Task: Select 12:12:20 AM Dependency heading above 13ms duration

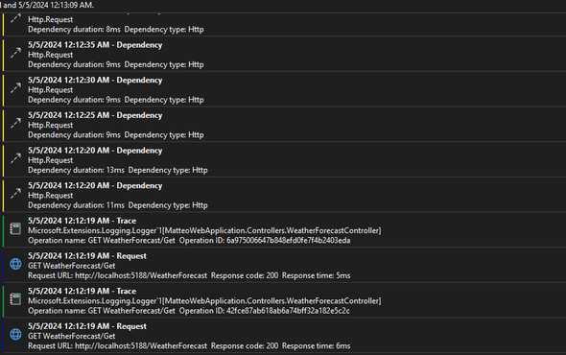Action: click(x=95, y=151)
